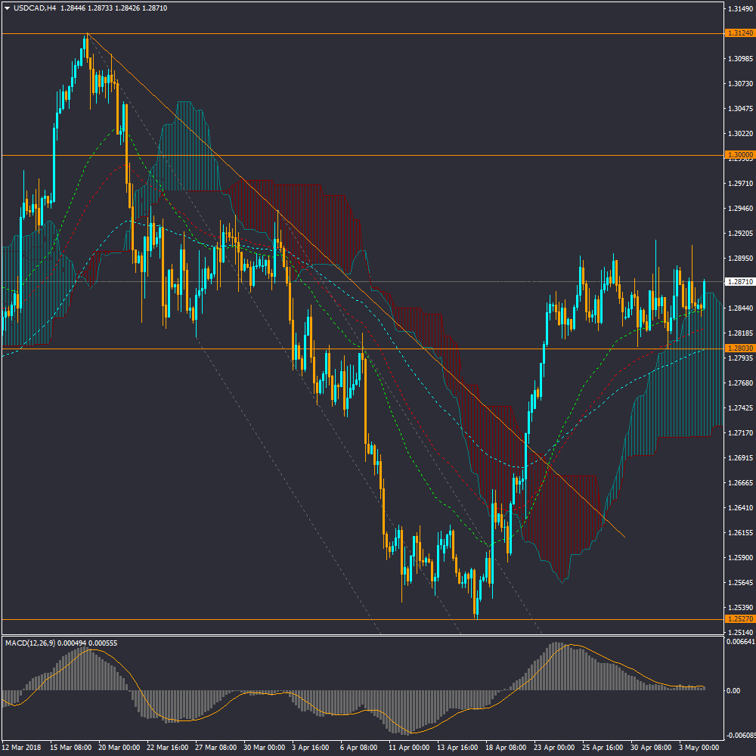
Task: Click the 0.006641 MACD scale value
Action: pos(740,642)
